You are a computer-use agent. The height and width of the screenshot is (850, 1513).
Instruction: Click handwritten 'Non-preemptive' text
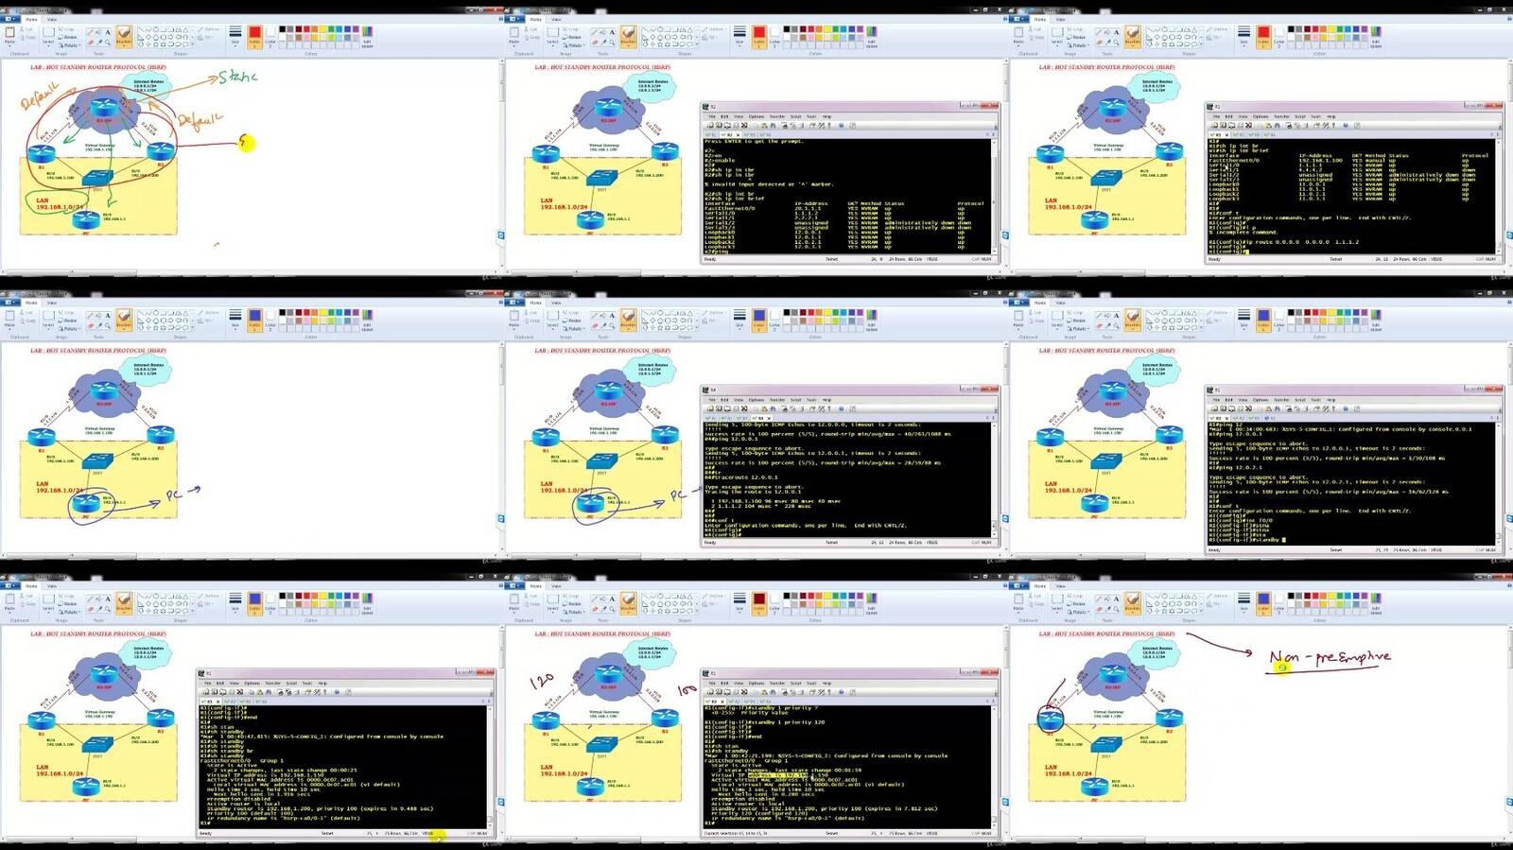1330,657
